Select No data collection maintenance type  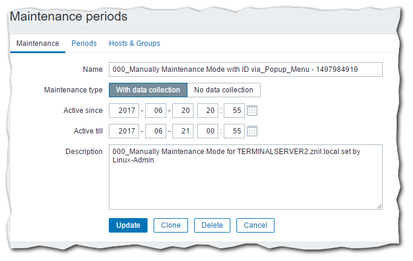(224, 90)
